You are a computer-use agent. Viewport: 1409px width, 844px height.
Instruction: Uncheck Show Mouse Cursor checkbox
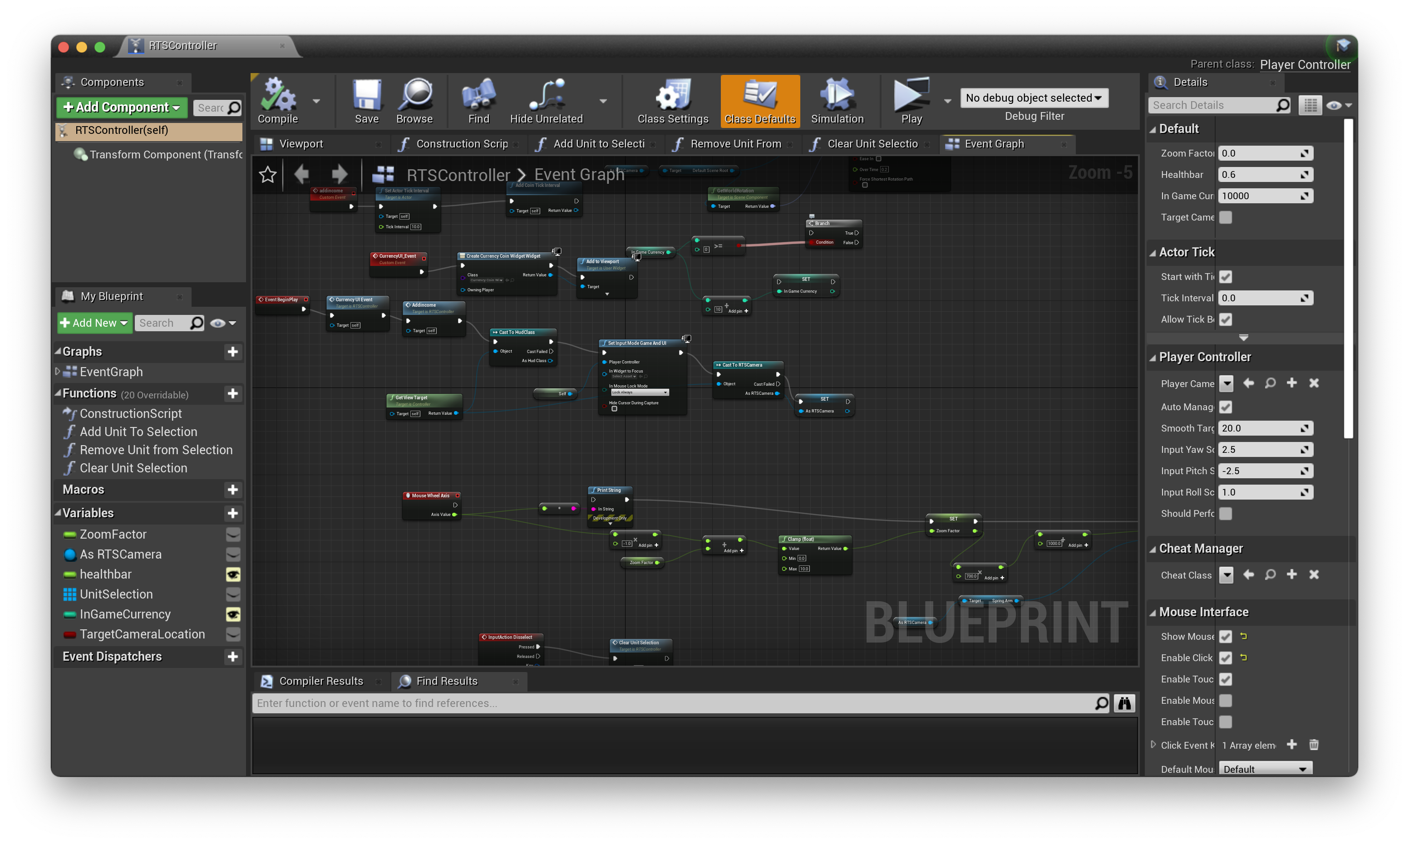pos(1225,637)
